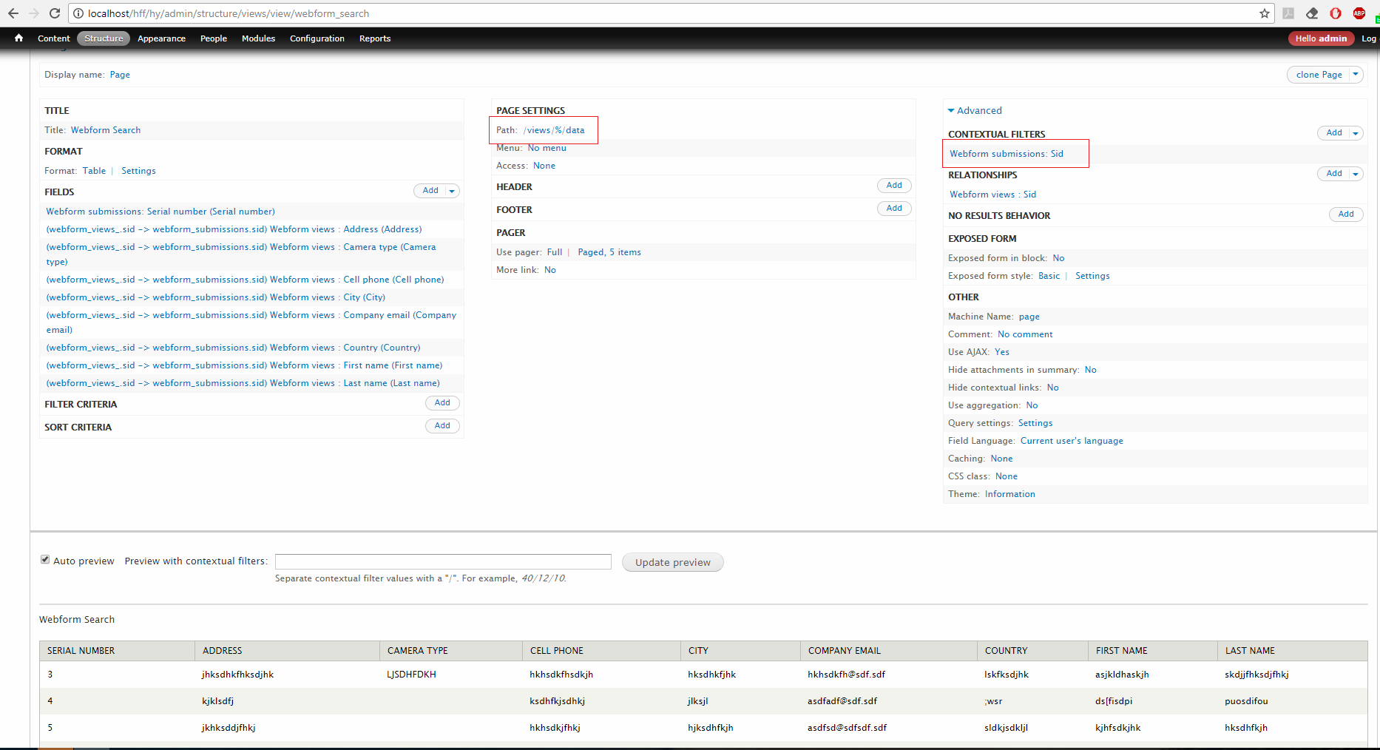Image resolution: width=1380 pixels, height=750 pixels.
Task: Change Use AJAX Yes setting
Action: click(x=1002, y=352)
